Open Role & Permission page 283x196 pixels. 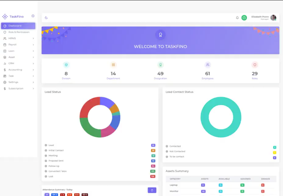pyautogui.click(x=18, y=32)
